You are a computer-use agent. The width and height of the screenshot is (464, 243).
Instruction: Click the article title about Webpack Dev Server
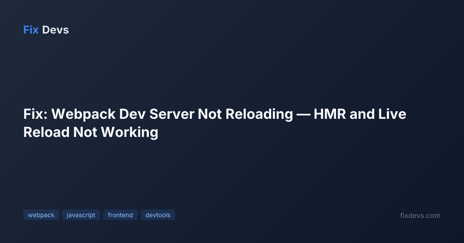tap(215, 123)
